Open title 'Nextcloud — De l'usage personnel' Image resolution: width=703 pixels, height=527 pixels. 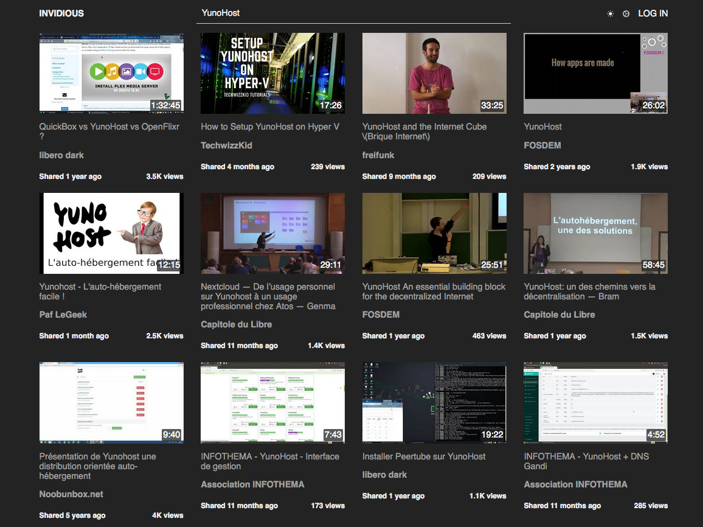pos(268,296)
